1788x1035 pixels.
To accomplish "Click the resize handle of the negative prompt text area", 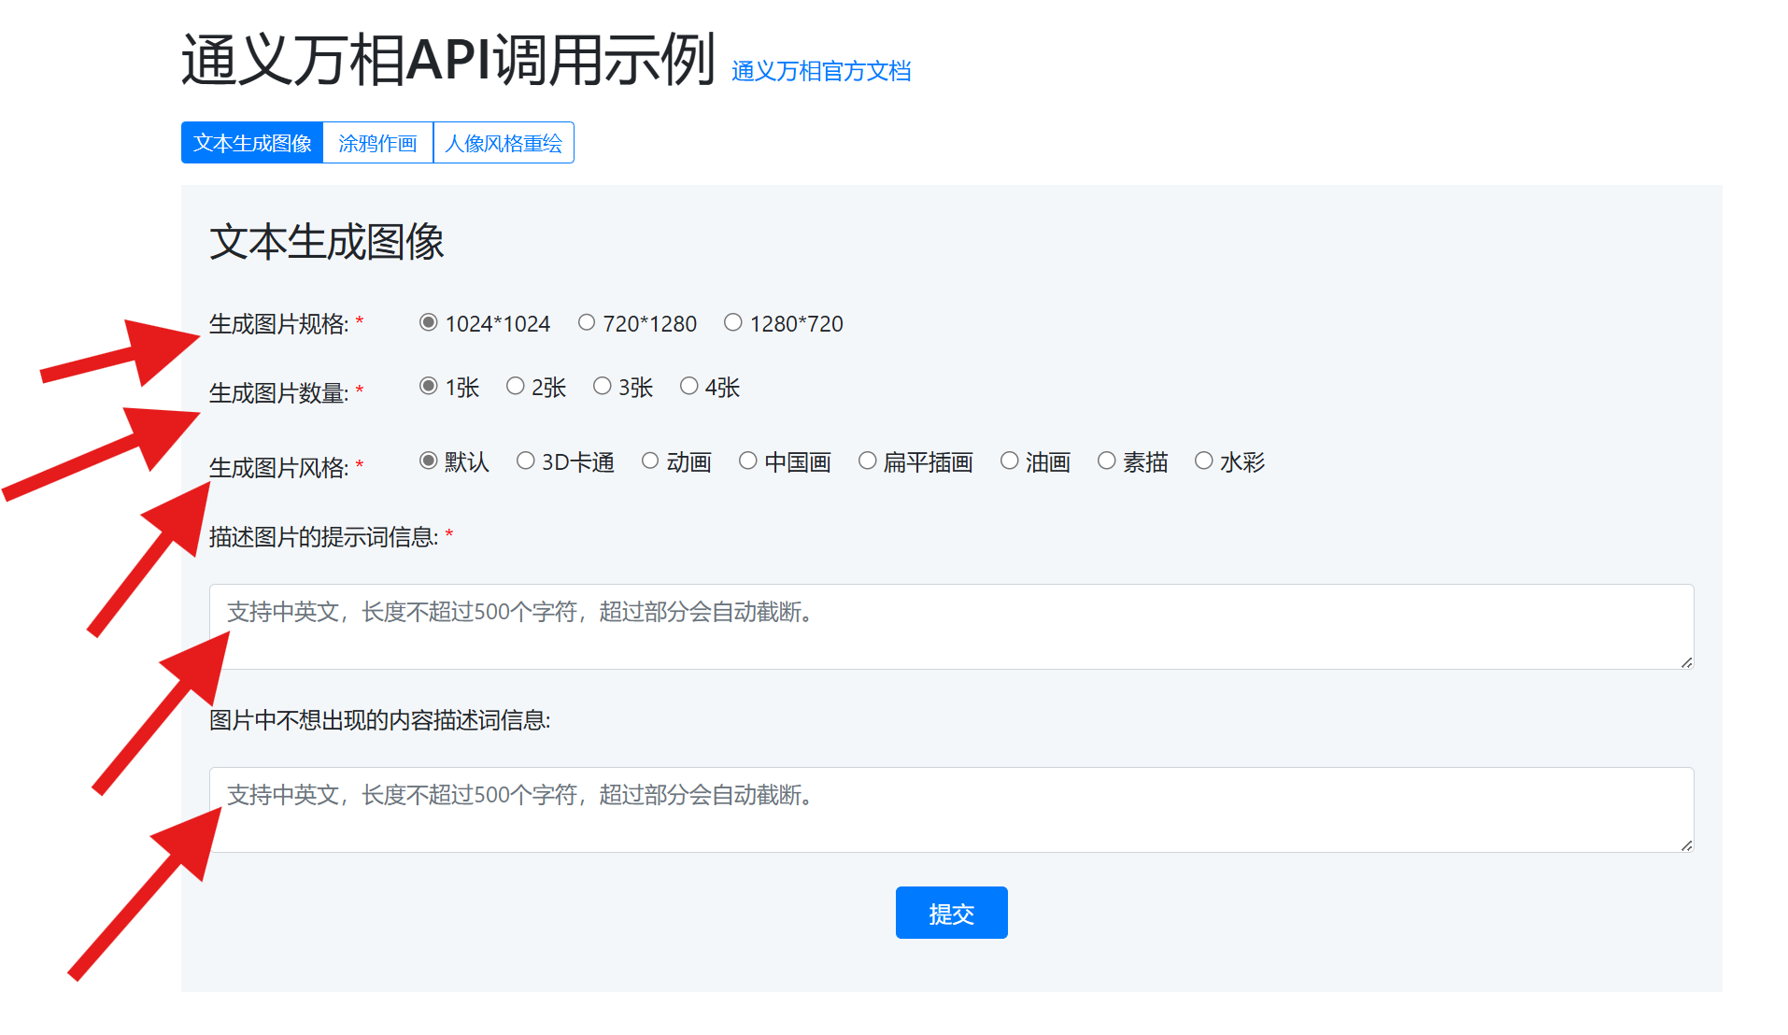I will point(1686,845).
